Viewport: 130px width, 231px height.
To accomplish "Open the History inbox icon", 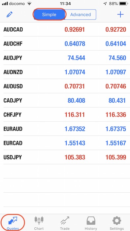I will point(91,220).
